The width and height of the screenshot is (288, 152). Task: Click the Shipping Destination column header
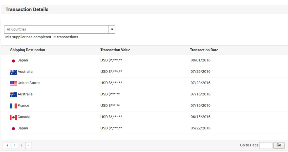coord(28,50)
